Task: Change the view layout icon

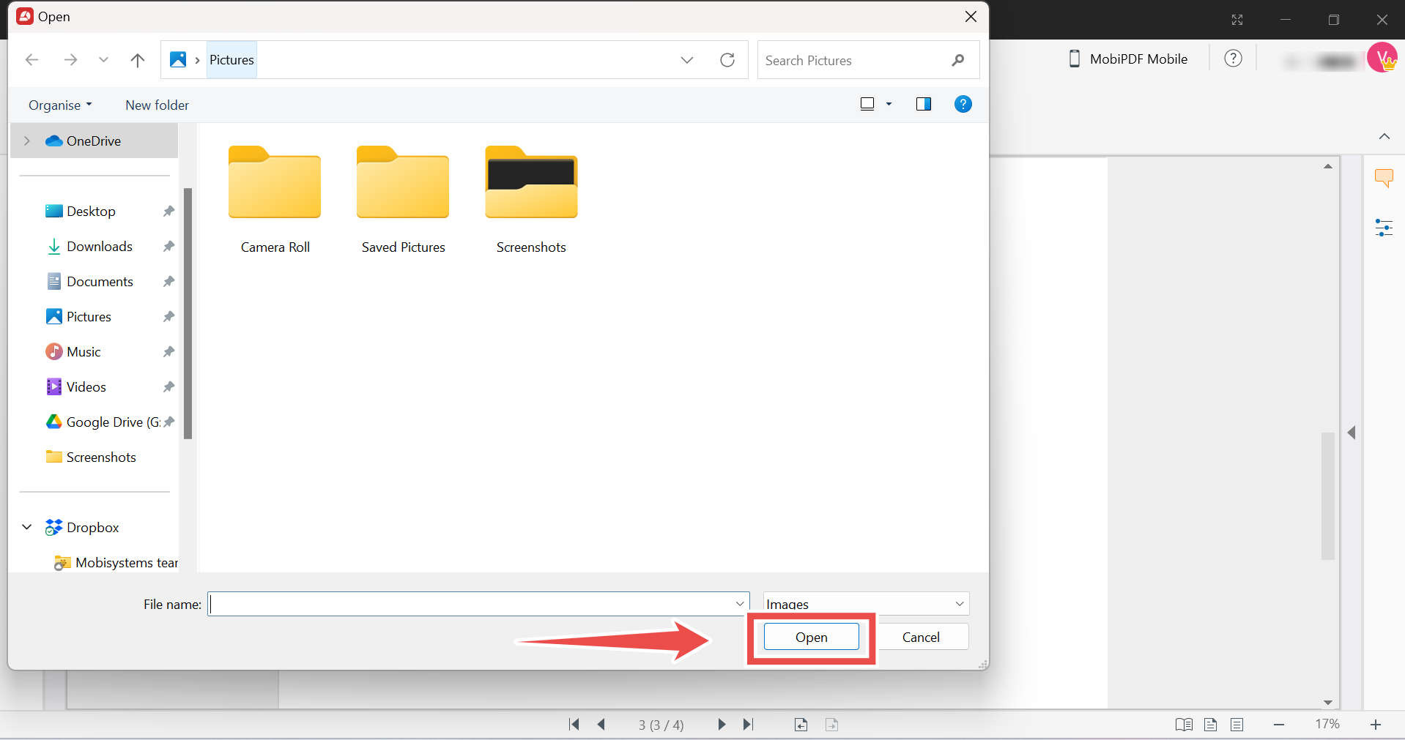Action: click(x=867, y=104)
